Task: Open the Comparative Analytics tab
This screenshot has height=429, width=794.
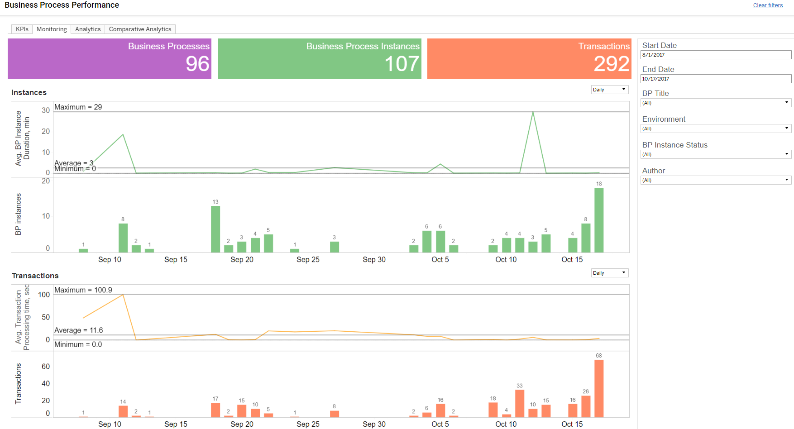Action: click(x=140, y=29)
